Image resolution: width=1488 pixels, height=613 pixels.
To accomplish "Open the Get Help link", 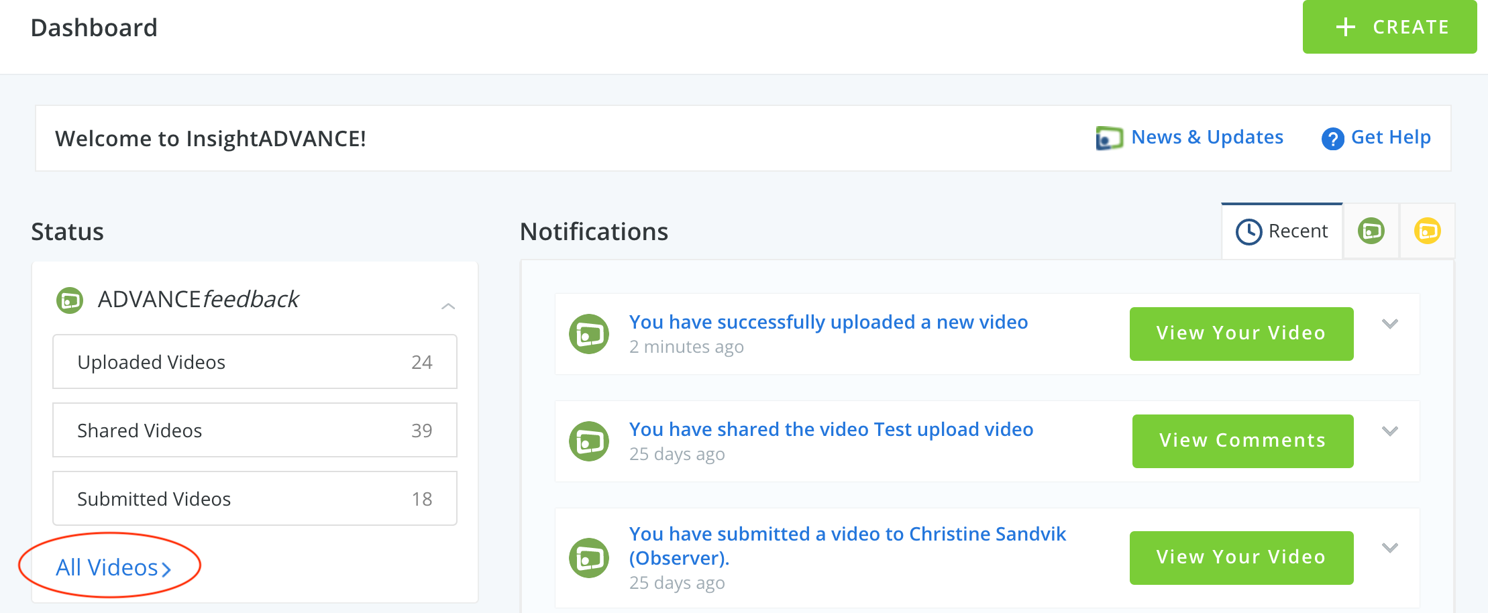I will 1391,137.
